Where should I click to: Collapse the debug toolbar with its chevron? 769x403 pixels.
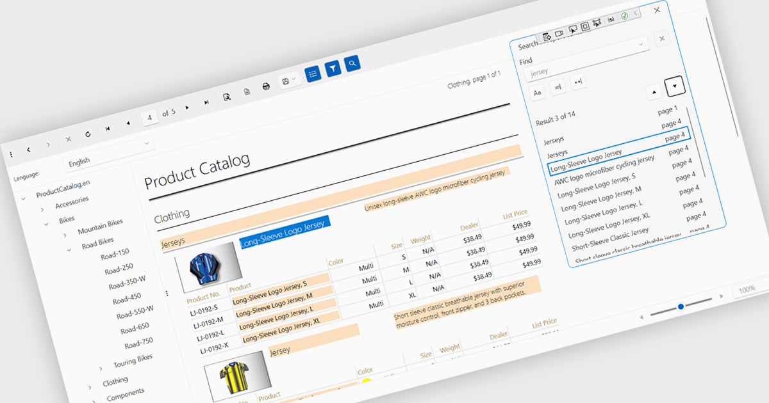[x=635, y=13]
